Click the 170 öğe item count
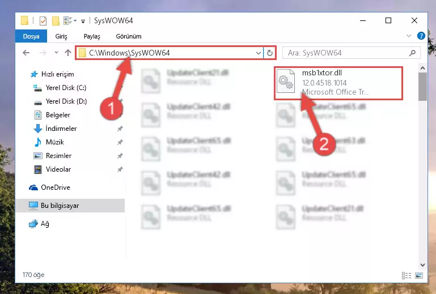 point(33,275)
